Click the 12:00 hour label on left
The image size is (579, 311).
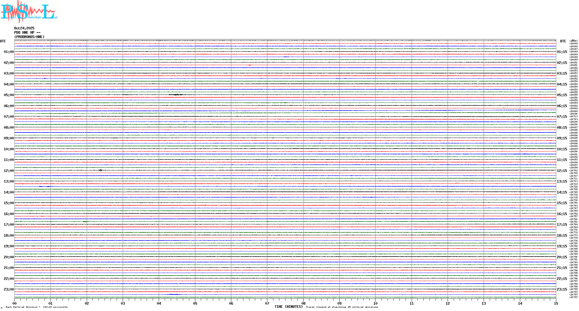pyautogui.click(x=9, y=171)
